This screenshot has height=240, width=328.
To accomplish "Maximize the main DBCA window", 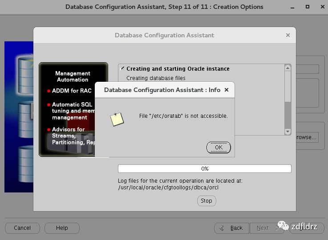I will (308, 7).
